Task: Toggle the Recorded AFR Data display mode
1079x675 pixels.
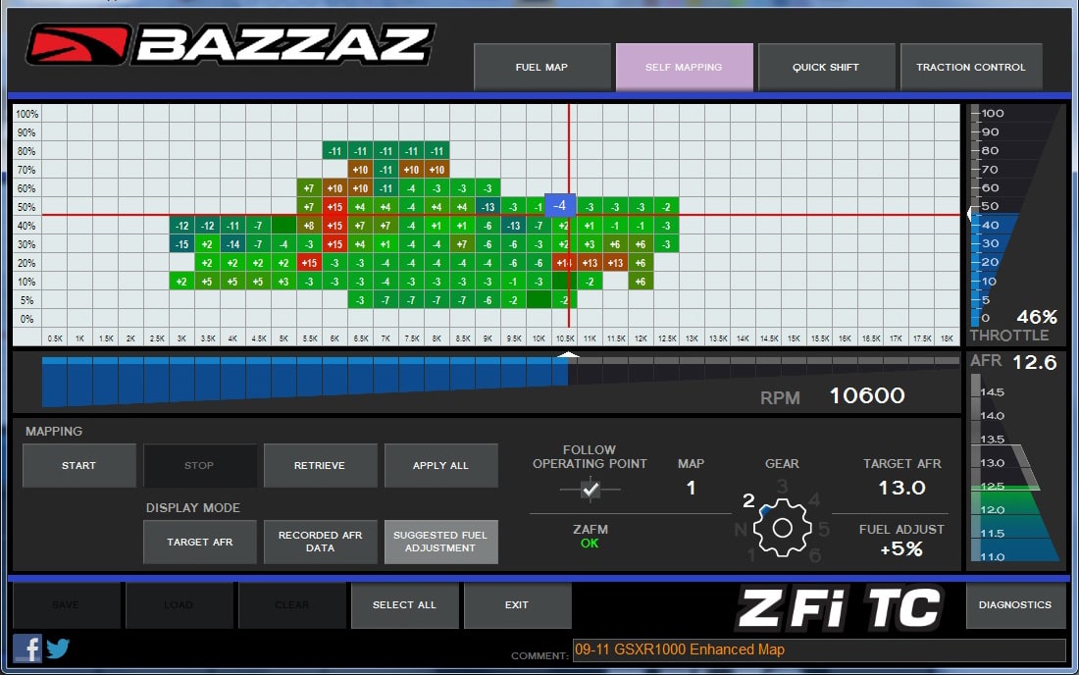Action: click(321, 542)
